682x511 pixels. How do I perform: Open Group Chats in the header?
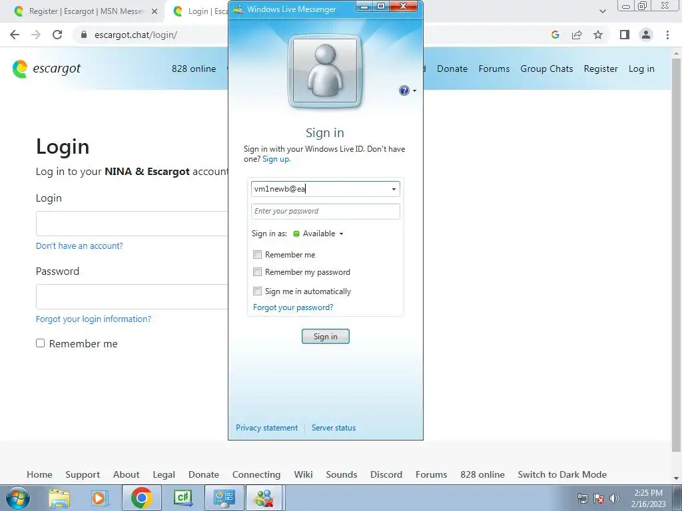547,69
